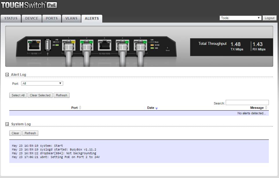Sort alerts by Date column
The width and height of the screenshot is (279, 178).
pos(151,108)
